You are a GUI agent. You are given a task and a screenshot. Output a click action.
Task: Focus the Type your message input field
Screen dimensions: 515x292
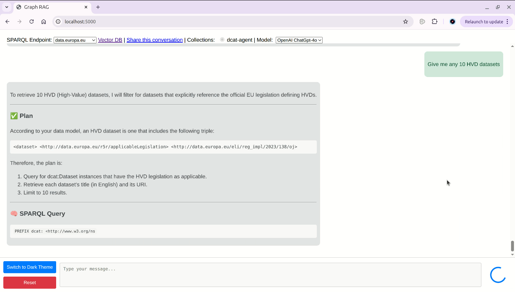(x=270, y=275)
